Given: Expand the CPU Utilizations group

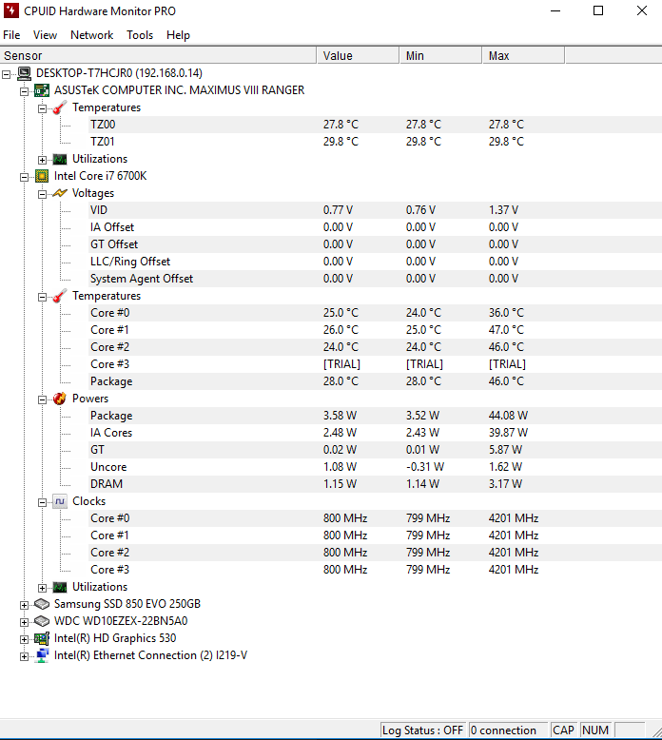Looking at the screenshot, I should 42,588.
